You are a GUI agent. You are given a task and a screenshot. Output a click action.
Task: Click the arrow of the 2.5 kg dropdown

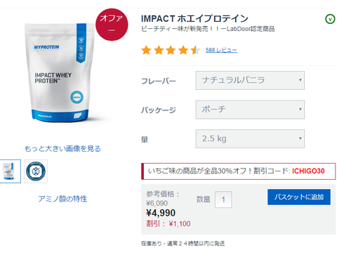(x=300, y=138)
